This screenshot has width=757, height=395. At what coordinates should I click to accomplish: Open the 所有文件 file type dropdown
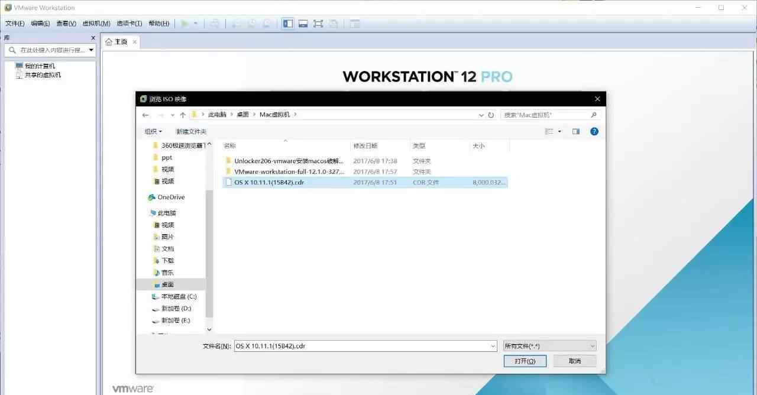click(x=549, y=346)
